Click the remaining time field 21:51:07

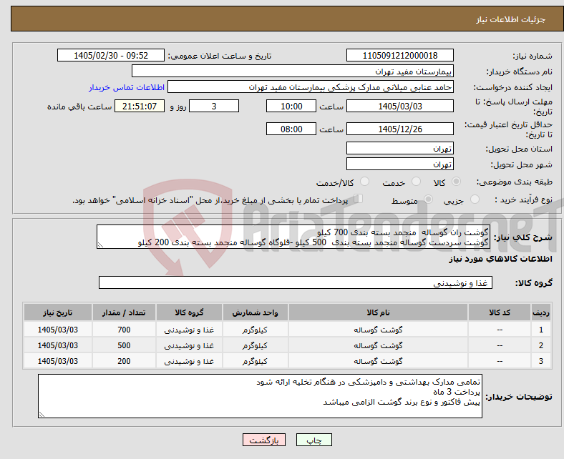[x=140, y=106]
